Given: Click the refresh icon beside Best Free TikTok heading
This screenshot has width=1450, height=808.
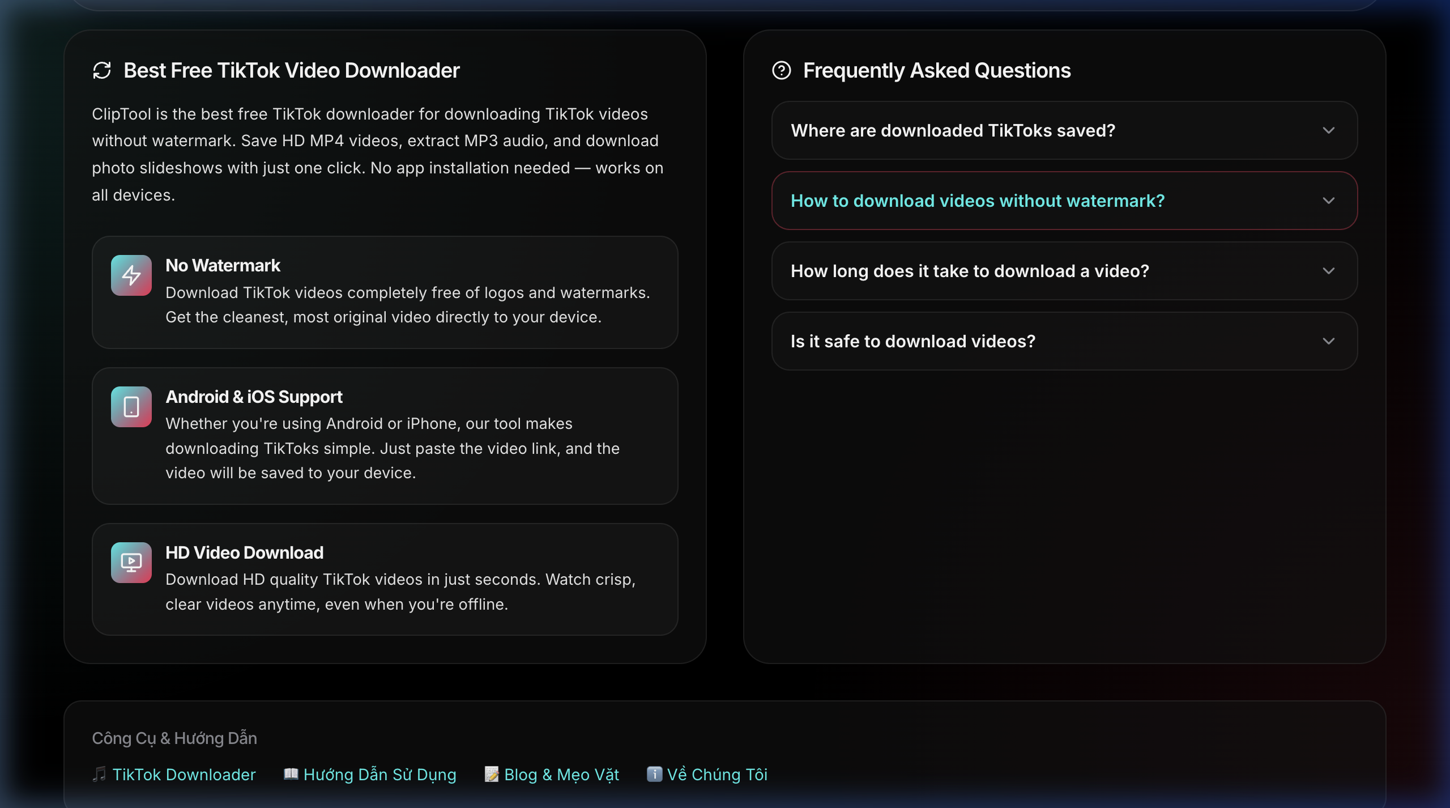Looking at the screenshot, I should click(x=102, y=71).
